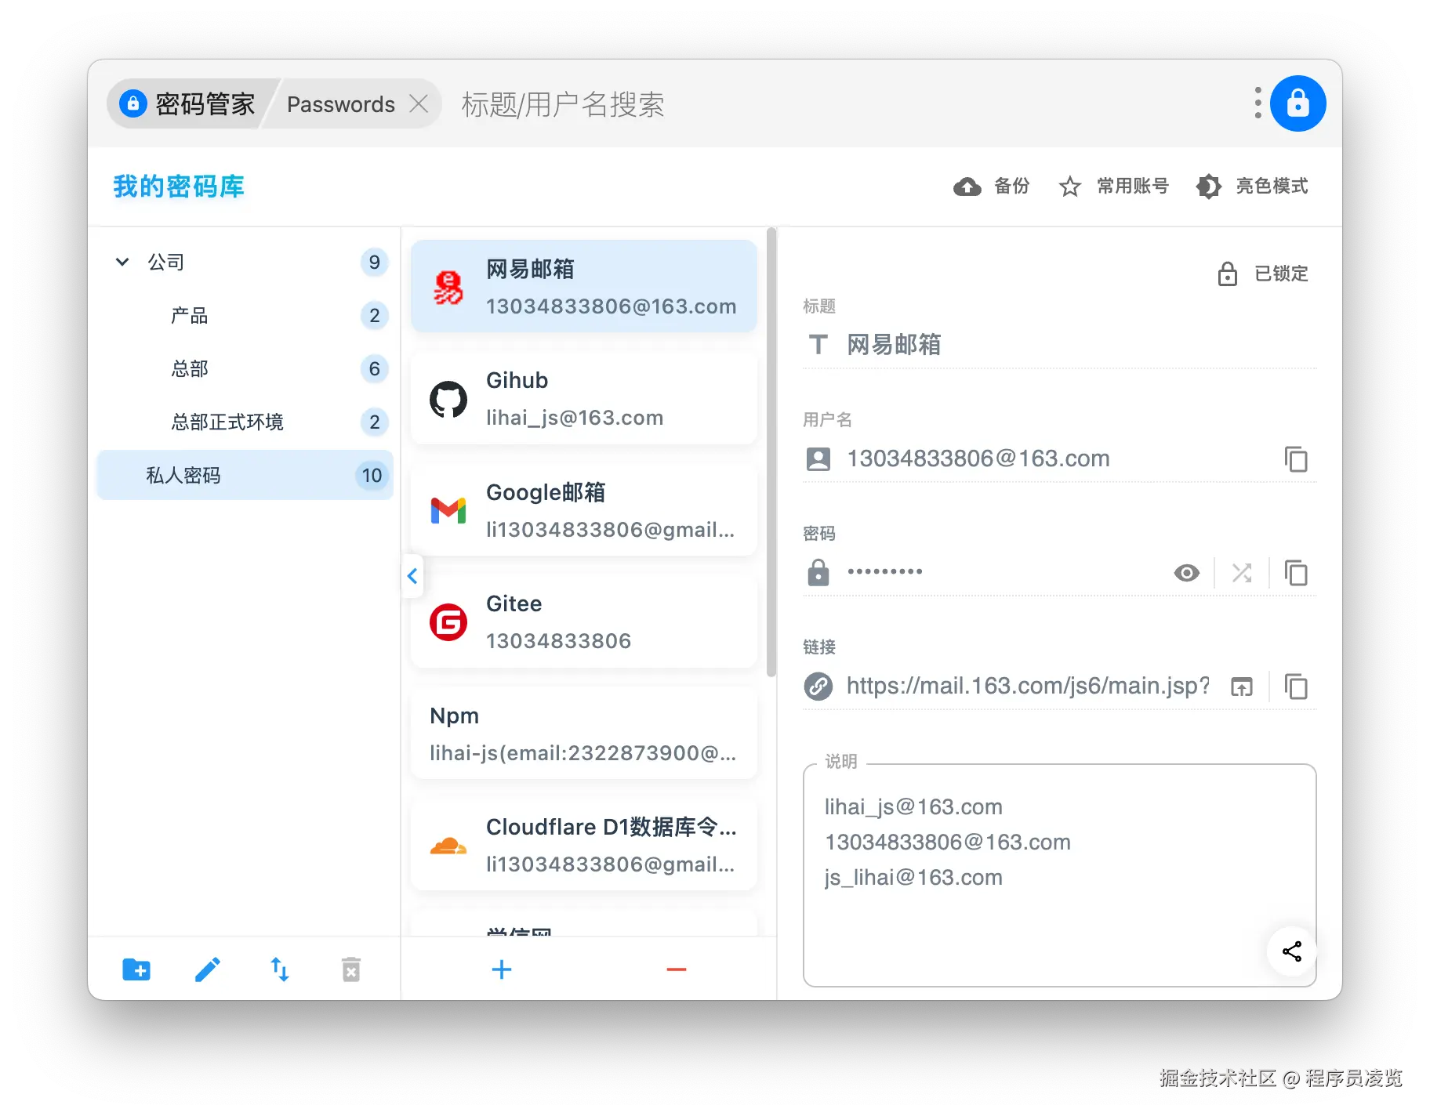Click the 已锁定 lock toggle
The height and width of the screenshot is (1116, 1430).
point(1227,274)
